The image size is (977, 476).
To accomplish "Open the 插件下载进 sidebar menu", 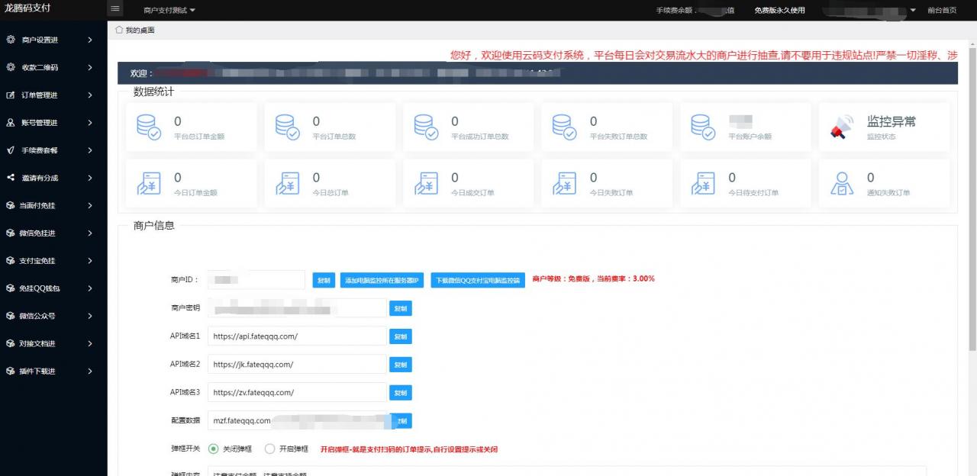I will pyautogui.click(x=38, y=371).
